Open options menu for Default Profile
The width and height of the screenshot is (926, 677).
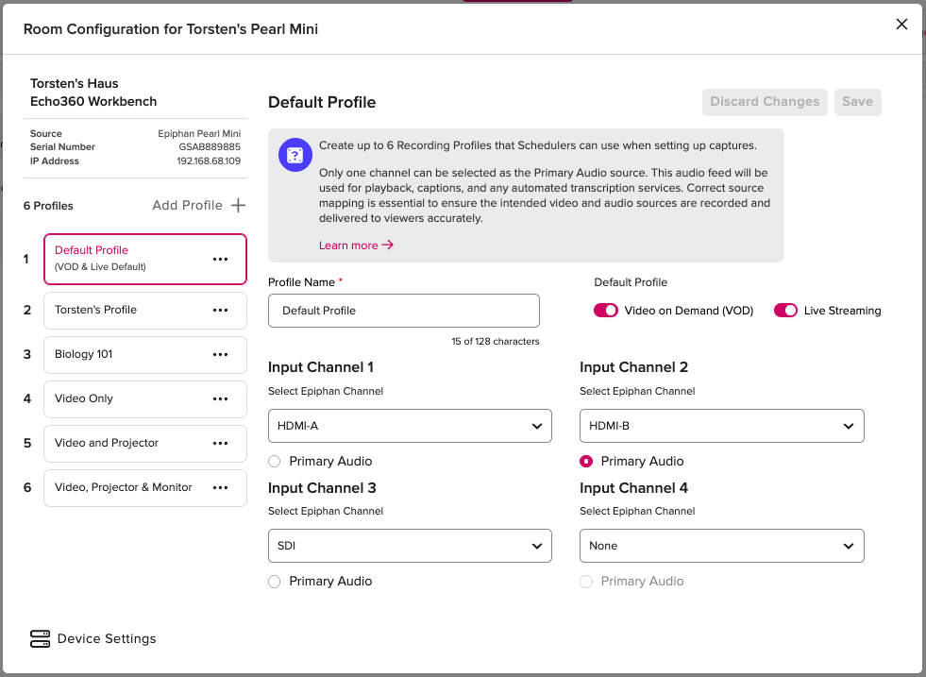(x=220, y=260)
